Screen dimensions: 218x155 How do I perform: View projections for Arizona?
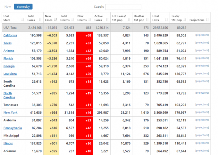point(202,50)
